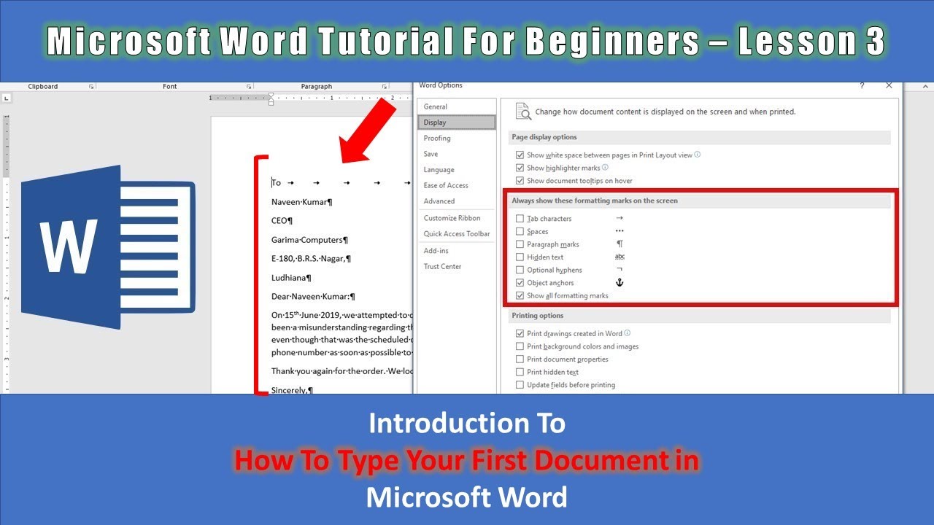Go to Customize Ribbon settings

452,218
